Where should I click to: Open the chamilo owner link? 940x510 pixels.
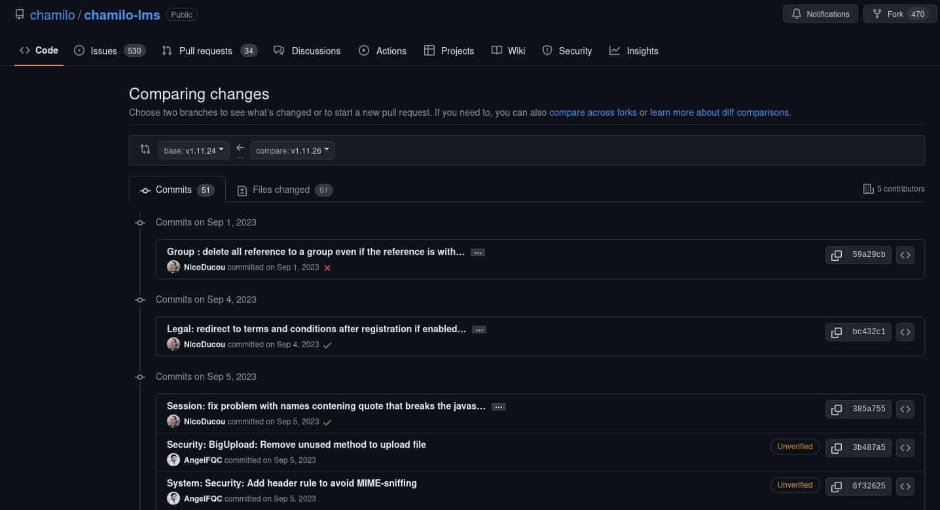52,14
